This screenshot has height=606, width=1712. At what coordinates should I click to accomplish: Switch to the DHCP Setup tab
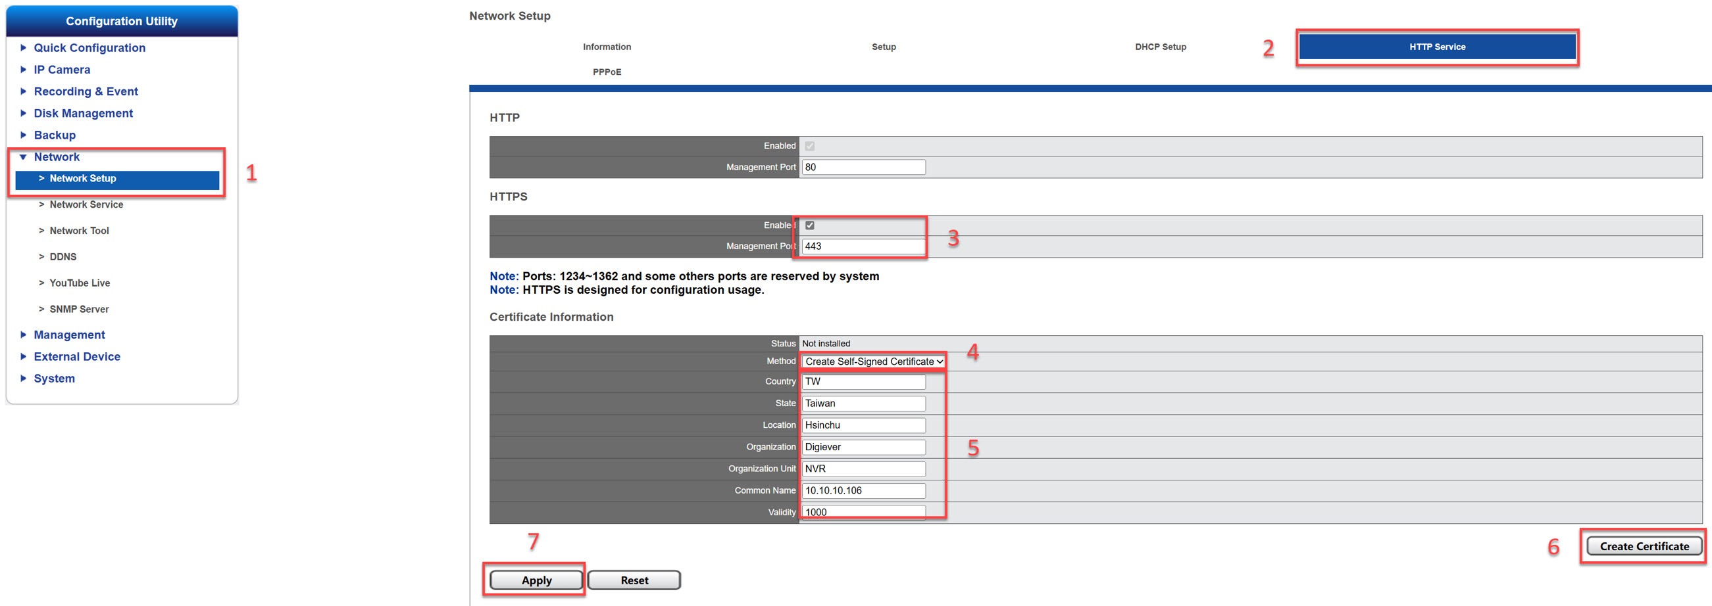[x=1160, y=47]
